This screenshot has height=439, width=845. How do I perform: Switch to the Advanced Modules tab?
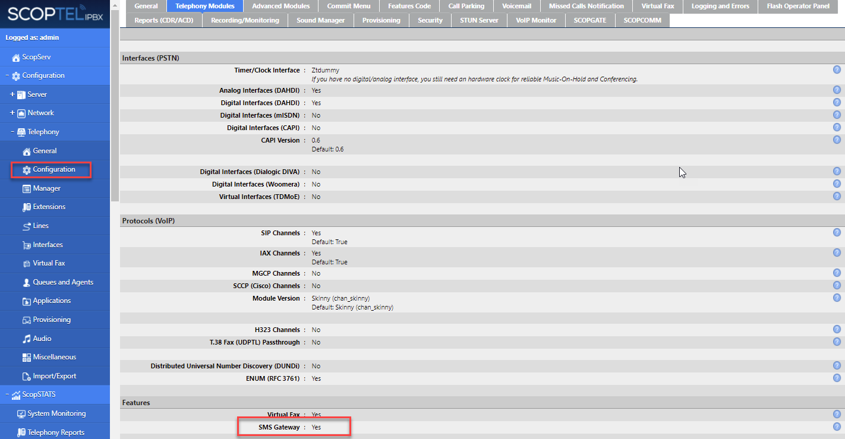[281, 6]
